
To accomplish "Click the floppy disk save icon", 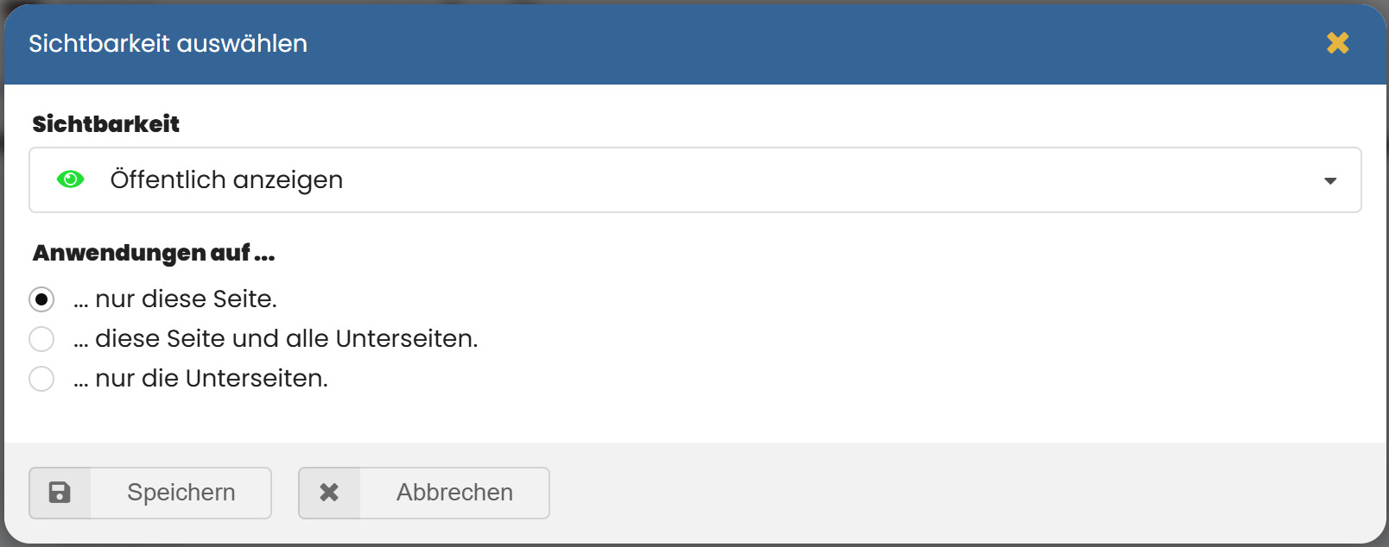I will pos(60,493).
